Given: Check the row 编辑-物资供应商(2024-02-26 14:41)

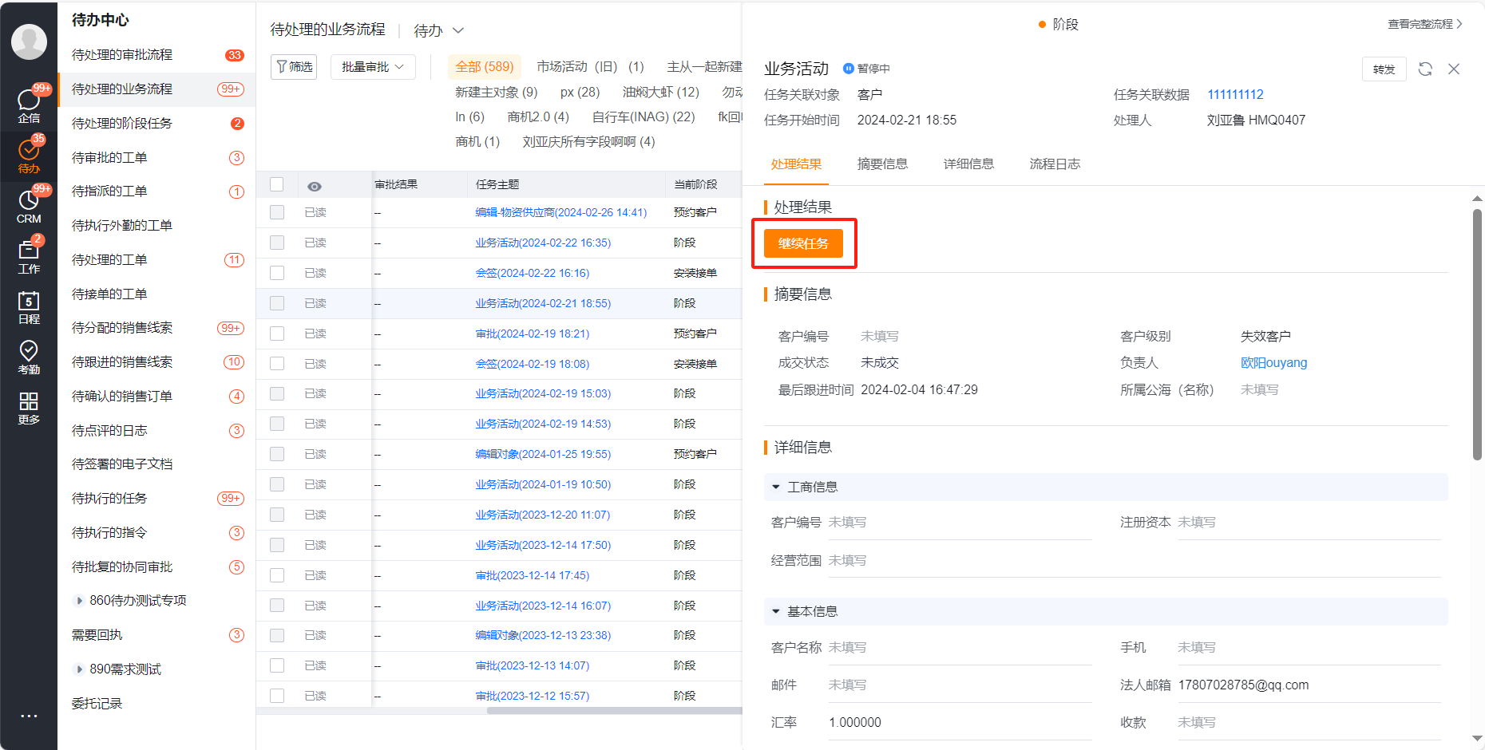Looking at the screenshot, I should pyautogui.click(x=277, y=212).
